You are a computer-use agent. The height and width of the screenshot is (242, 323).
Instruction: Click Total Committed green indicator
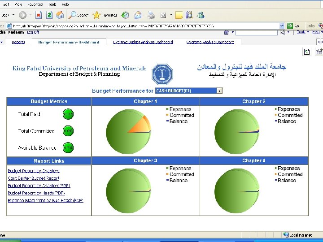(x=68, y=131)
